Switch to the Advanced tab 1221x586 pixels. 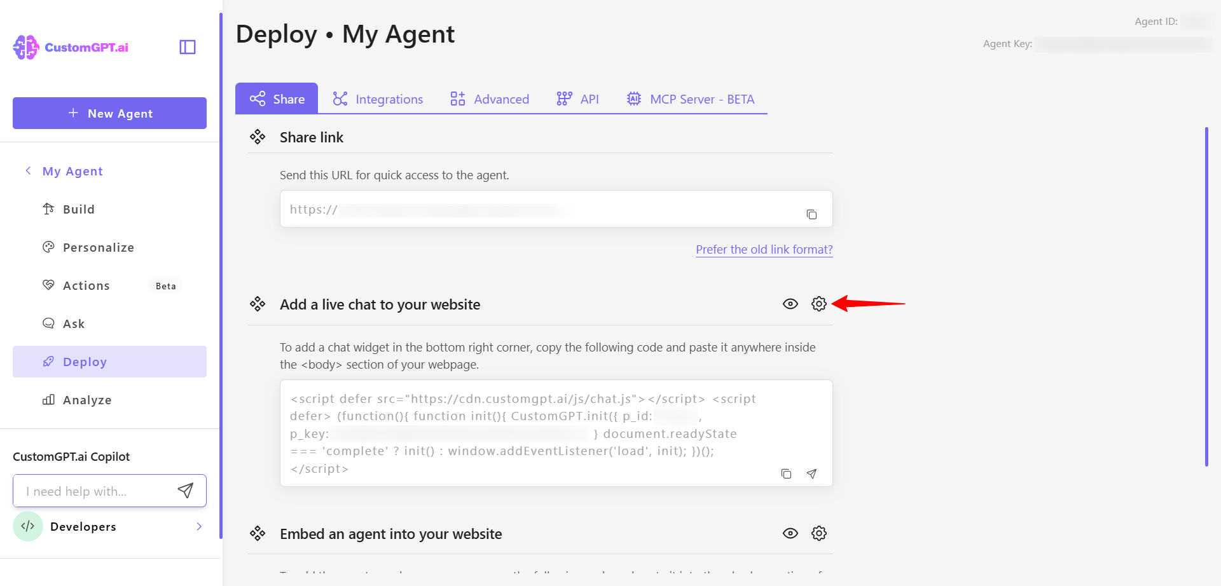490,99
